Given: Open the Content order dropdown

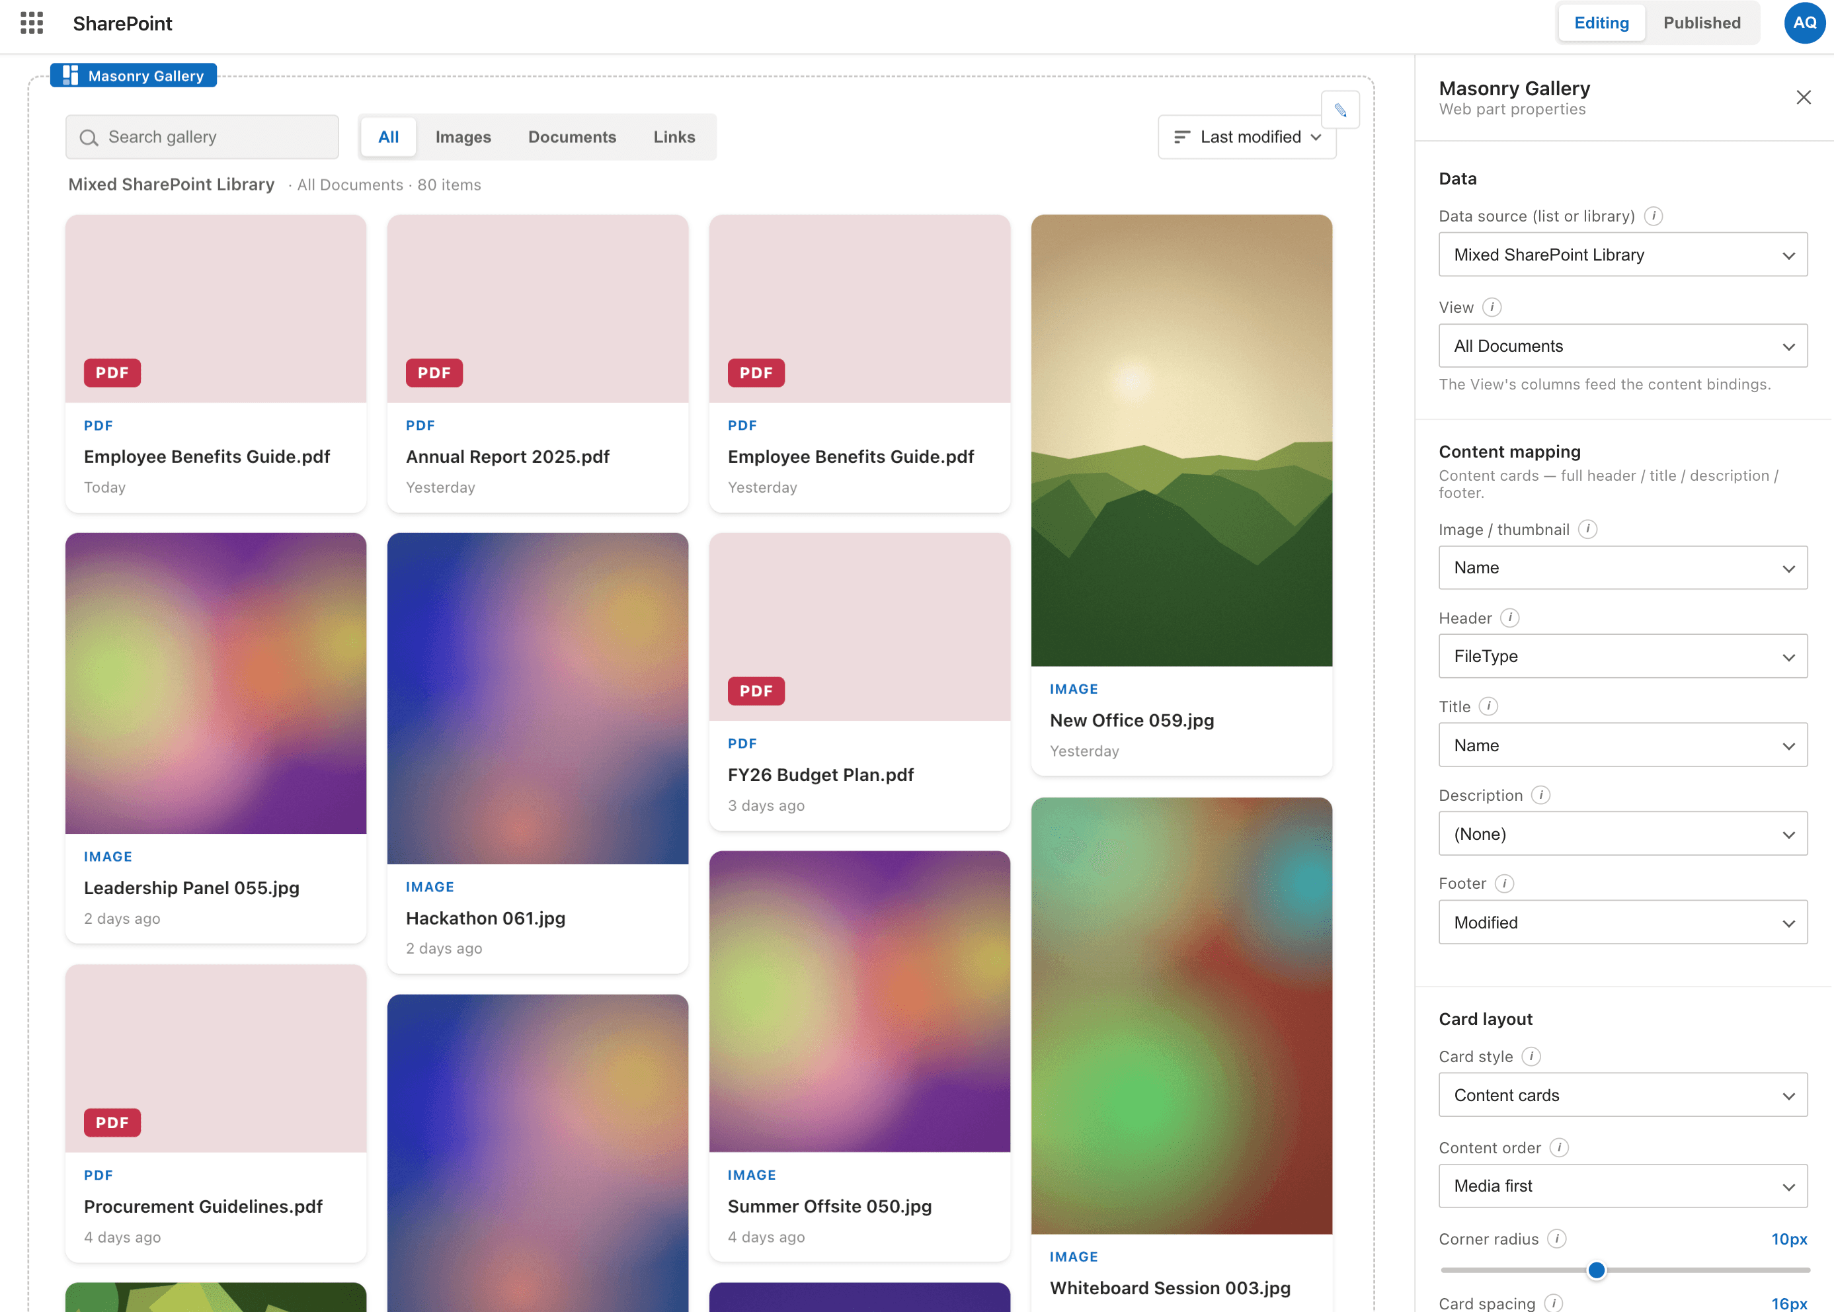Looking at the screenshot, I should [x=1622, y=1186].
